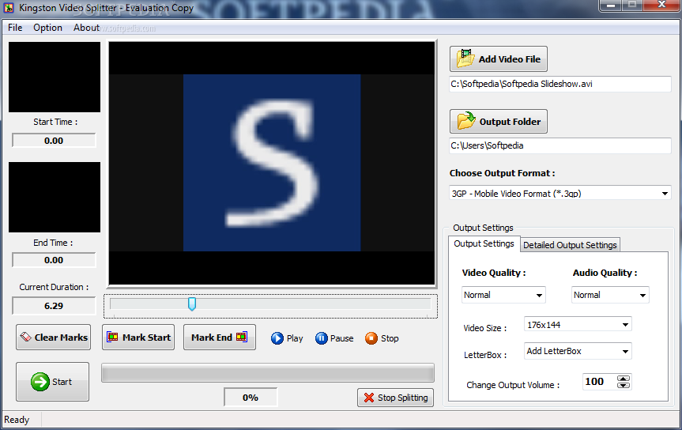The width and height of the screenshot is (682, 430).
Task: Click the eraser icon on Clear Marks
Action: click(25, 337)
